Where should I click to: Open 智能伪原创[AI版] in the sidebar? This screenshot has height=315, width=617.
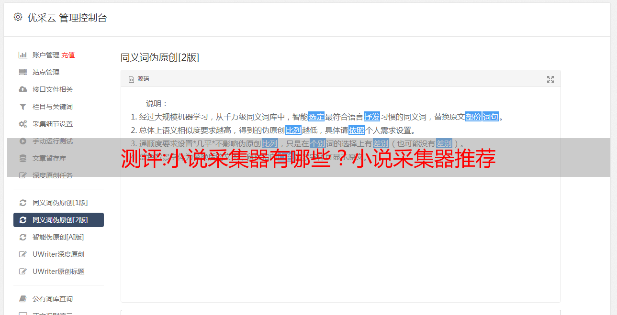click(58, 237)
